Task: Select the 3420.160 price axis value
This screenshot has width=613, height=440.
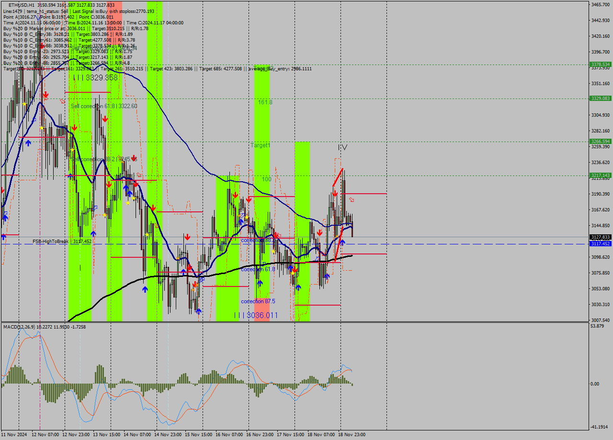Action: [x=601, y=36]
